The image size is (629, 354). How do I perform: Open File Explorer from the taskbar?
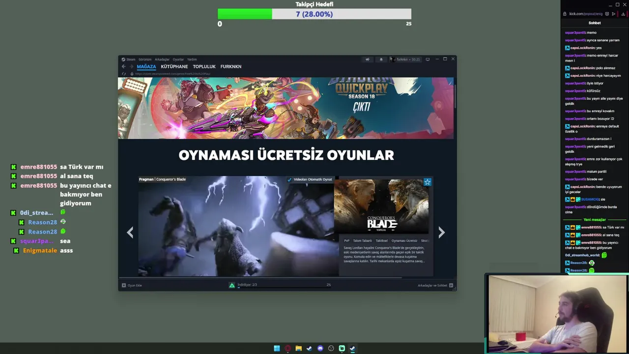click(x=298, y=349)
